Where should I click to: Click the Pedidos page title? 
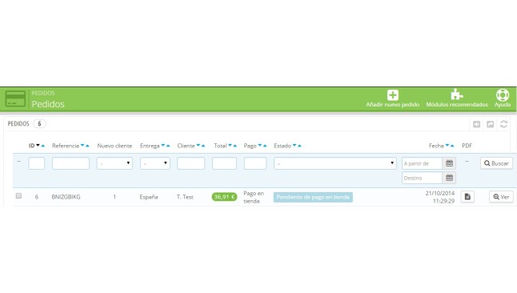(x=48, y=104)
